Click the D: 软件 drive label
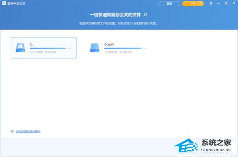Image resolution: width=238 pixels, height=157 pixels. [x=109, y=44]
